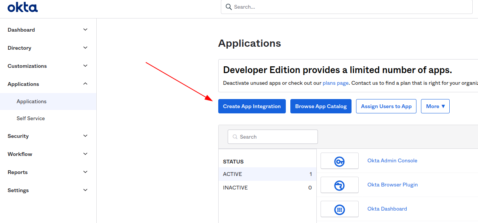
Task: Open the Okta Browser Plugin app icon
Action: [x=339, y=185]
